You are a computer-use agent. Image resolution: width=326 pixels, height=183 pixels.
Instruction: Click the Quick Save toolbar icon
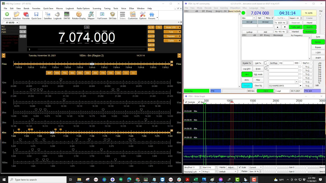[36, 16]
